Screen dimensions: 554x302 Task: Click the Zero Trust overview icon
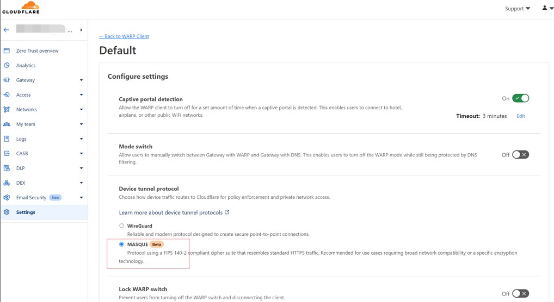pos(7,51)
